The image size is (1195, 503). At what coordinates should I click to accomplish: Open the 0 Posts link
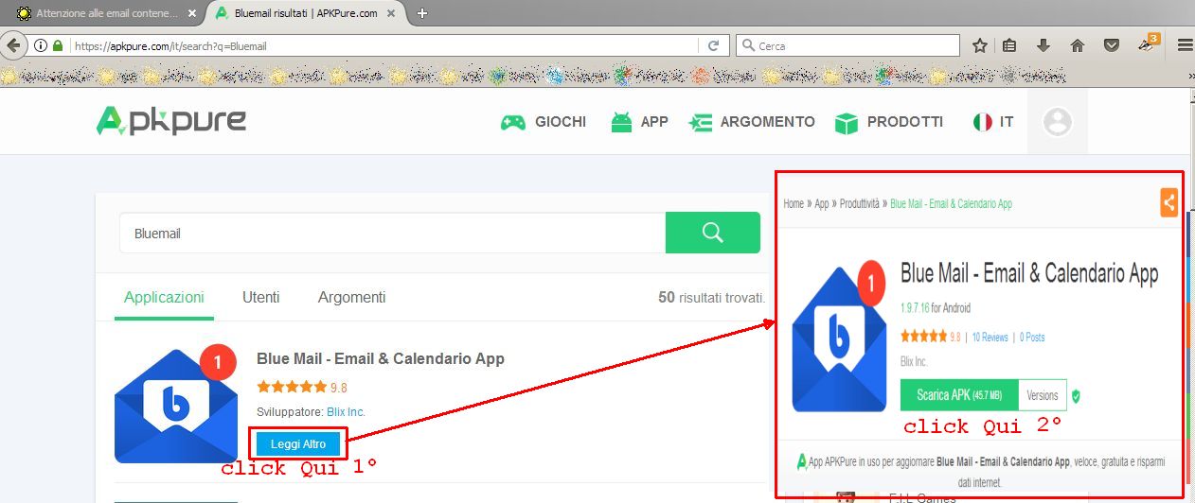[x=1032, y=337]
